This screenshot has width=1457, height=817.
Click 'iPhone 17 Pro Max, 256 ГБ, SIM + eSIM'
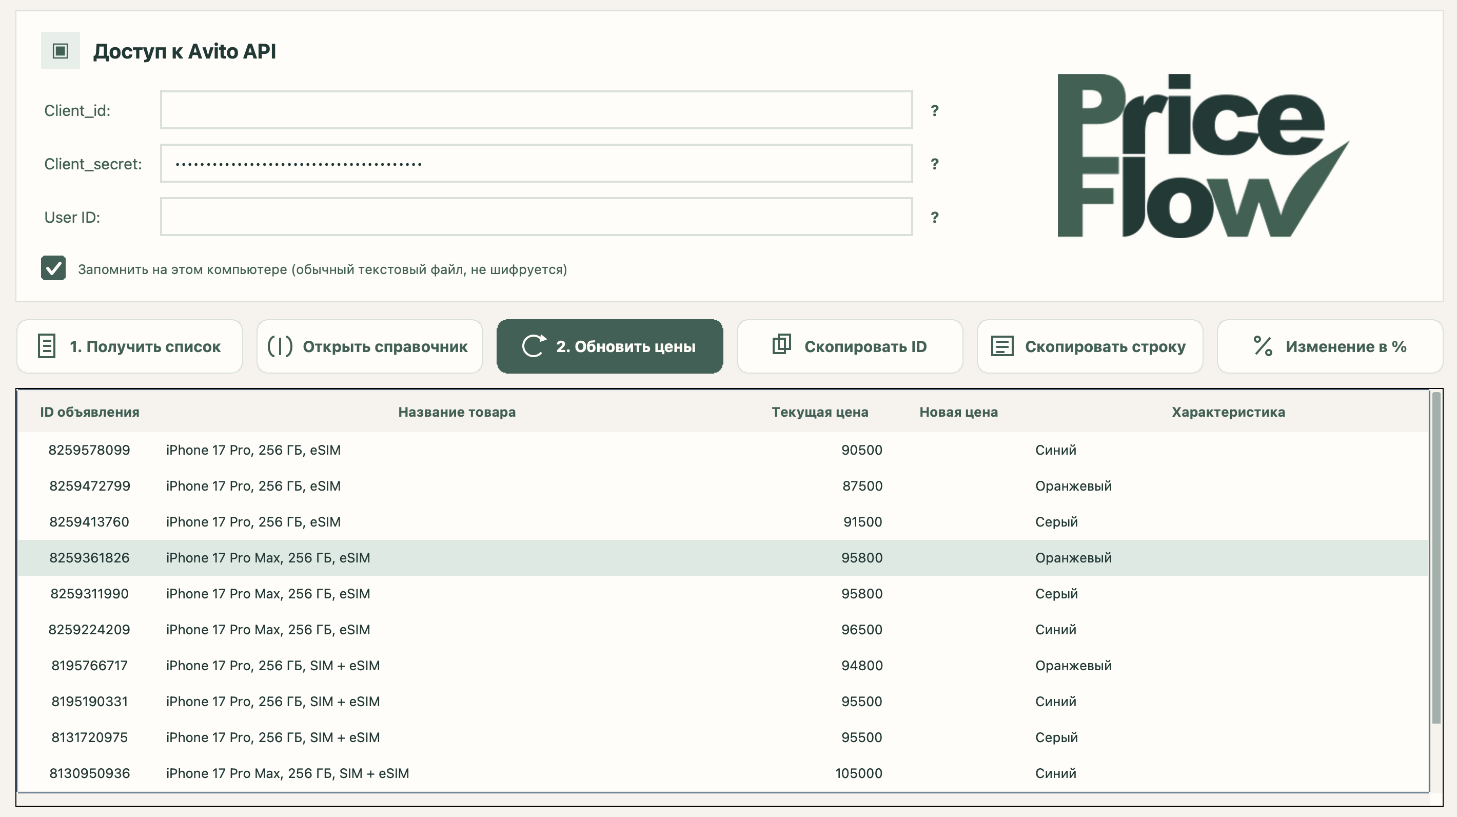coord(287,773)
